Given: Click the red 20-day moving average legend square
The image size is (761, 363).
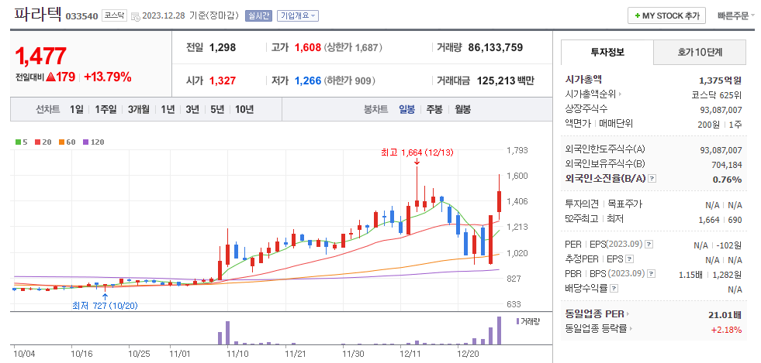Looking at the screenshot, I should tap(37, 142).
